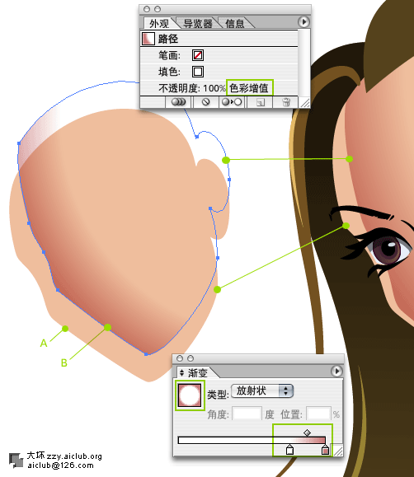Screen dimensions: 414x477
Task: Click the bottom anchor point of face path
Action: (146, 354)
